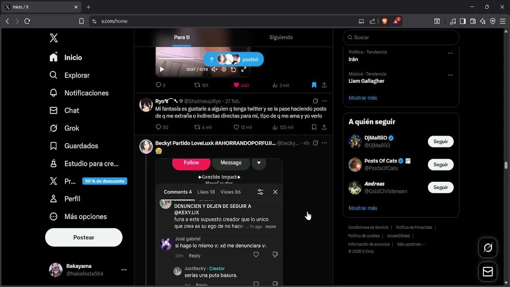Reply to José gabriel's comment
Screen dimensions: 510x287
(194, 256)
